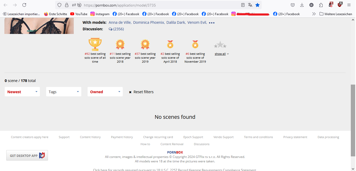Image resolution: width=356 pixels, height=171 pixels.
Task: Open the Content Removal footer link
Action: click(x=172, y=144)
